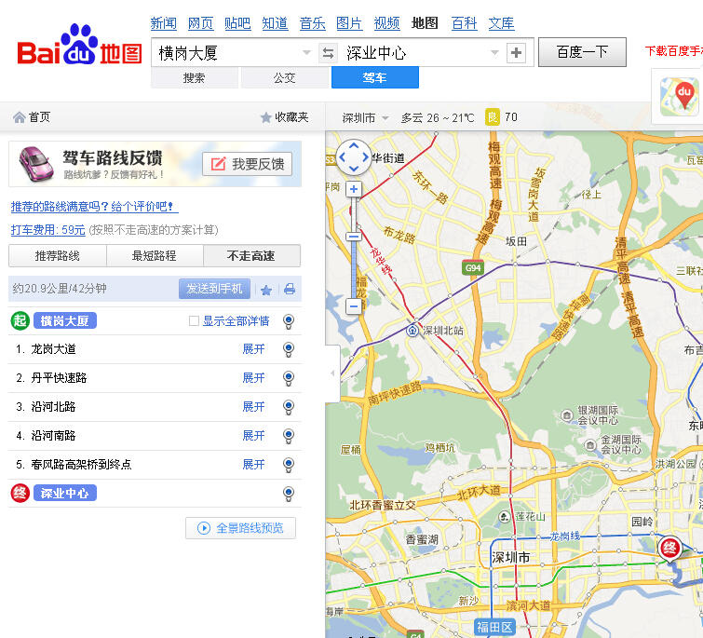Click the 百度一下 search button
The height and width of the screenshot is (638, 703).
[582, 52]
